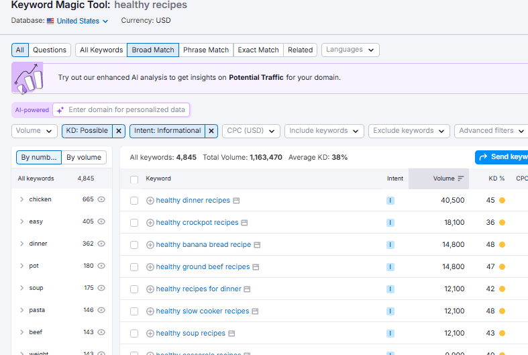Open SERP view icon for healthy dinner recipes
The width and height of the screenshot is (528, 355).
(236, 201)
